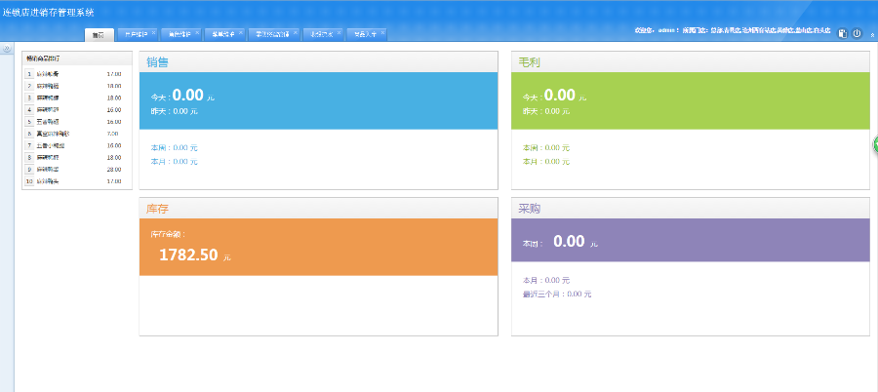878x392 pixels.
Task: Switch to the 首页 tab
Action: (100, 35)
